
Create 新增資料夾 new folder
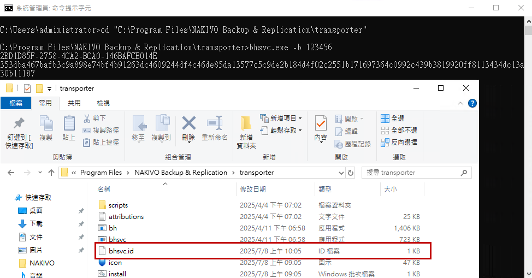point(246,132)
